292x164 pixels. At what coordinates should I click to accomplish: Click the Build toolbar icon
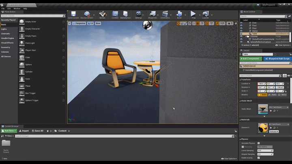pos(179,15)
